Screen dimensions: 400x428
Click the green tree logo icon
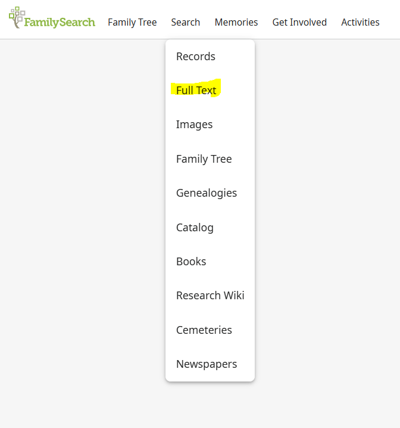pos(17,17)
